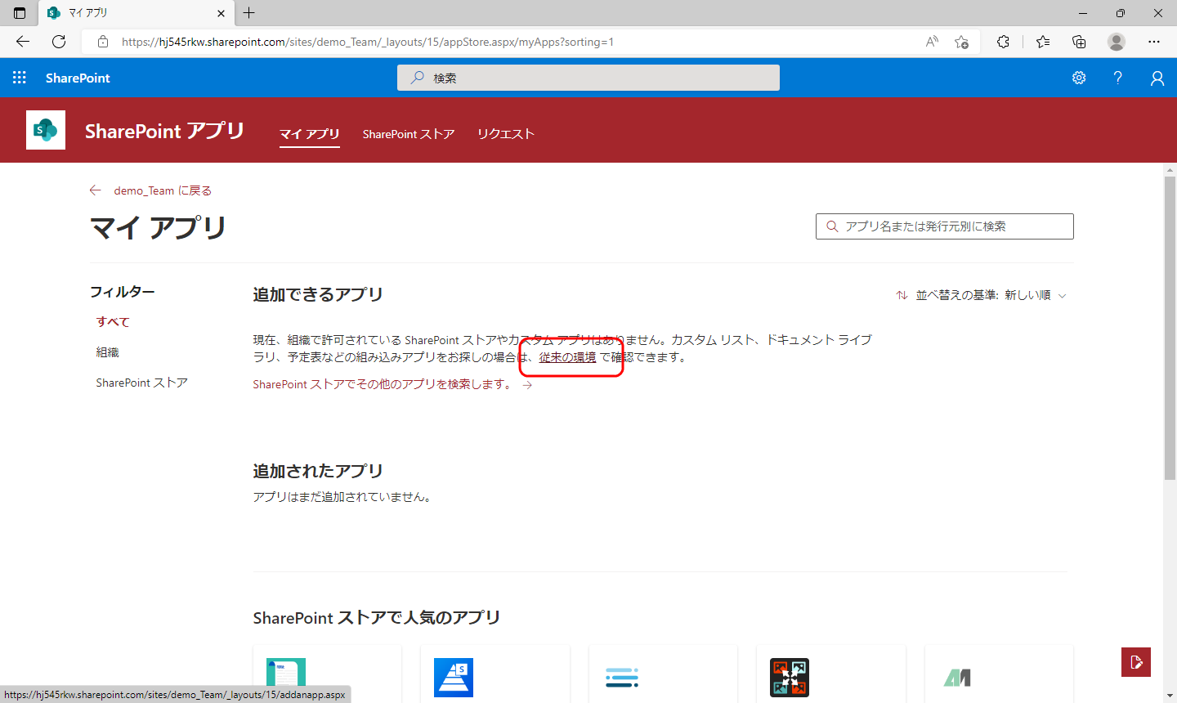Click the SharePoint ストアで人気のアプリ heading
Screen dimensions: 1177x703
pyautogui.click(x=376, y=618)
